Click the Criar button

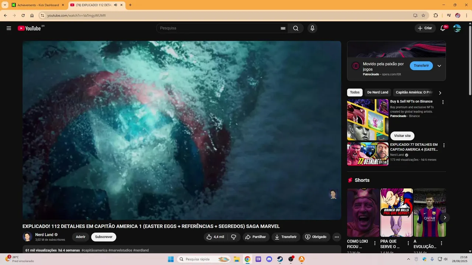coord(425,28)
